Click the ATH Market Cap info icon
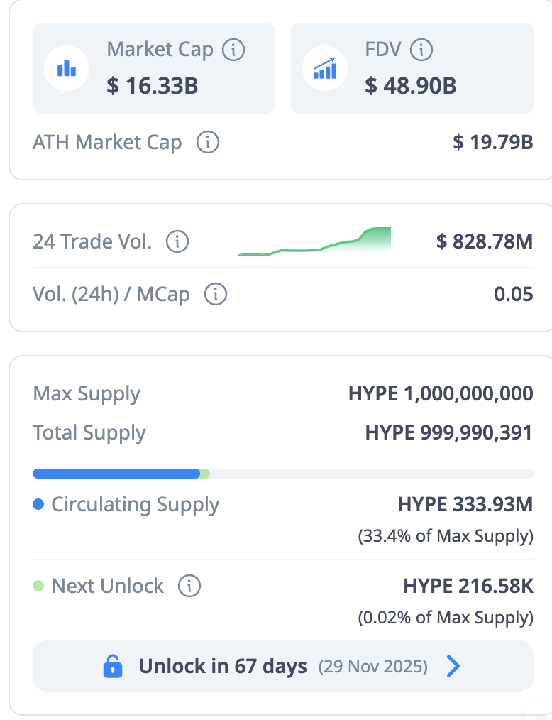Screen dimensions: 552x720 207,142
